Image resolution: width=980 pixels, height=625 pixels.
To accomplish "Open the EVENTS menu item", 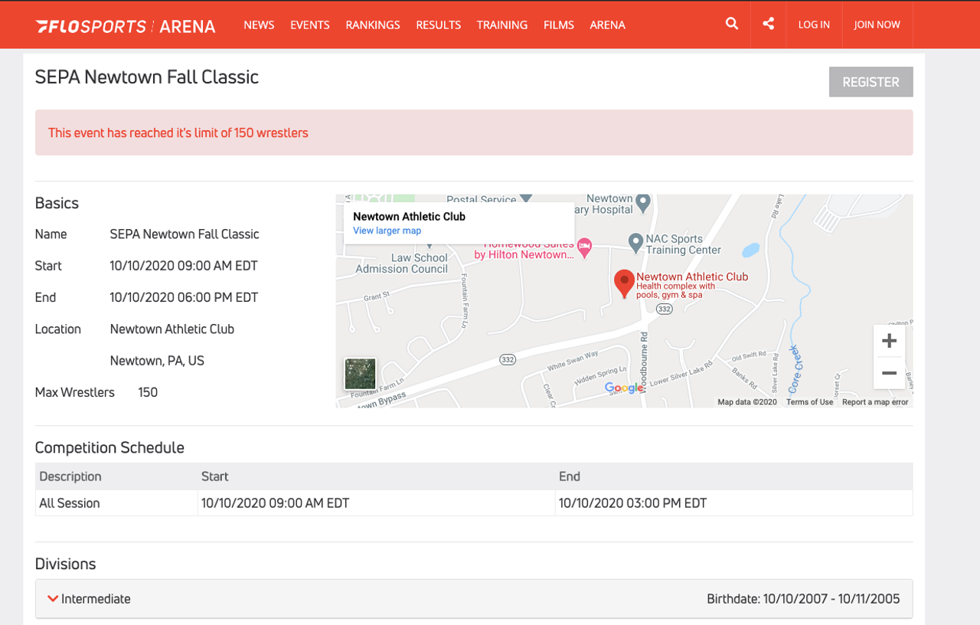I will point(309,25).
